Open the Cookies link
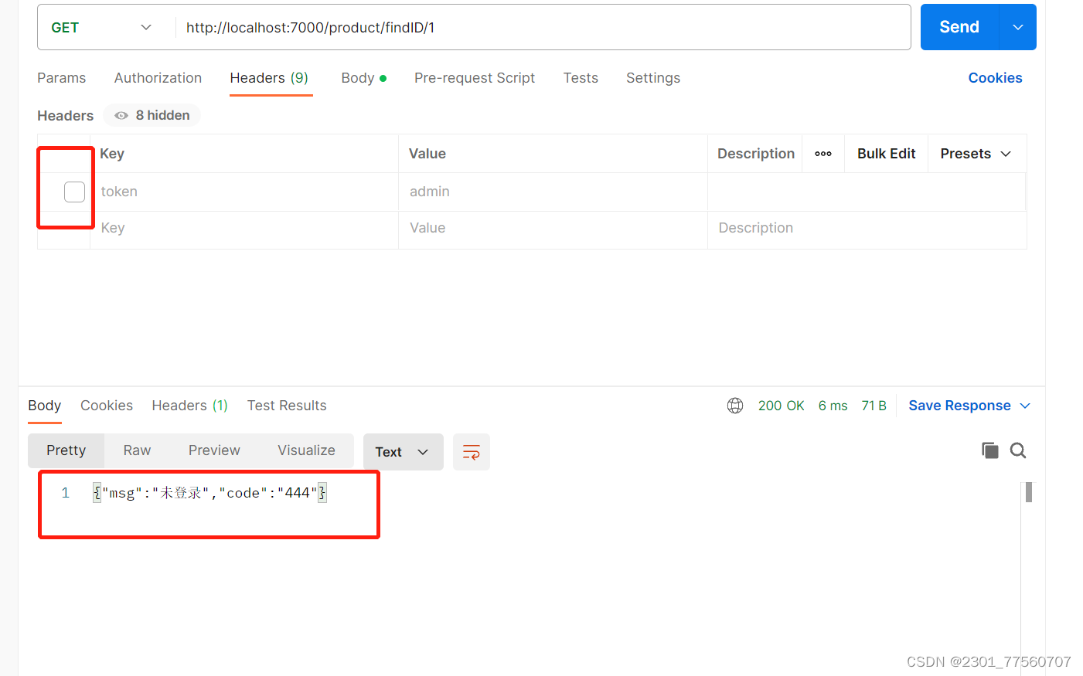The image size is (1083, 676). point(995,78)
